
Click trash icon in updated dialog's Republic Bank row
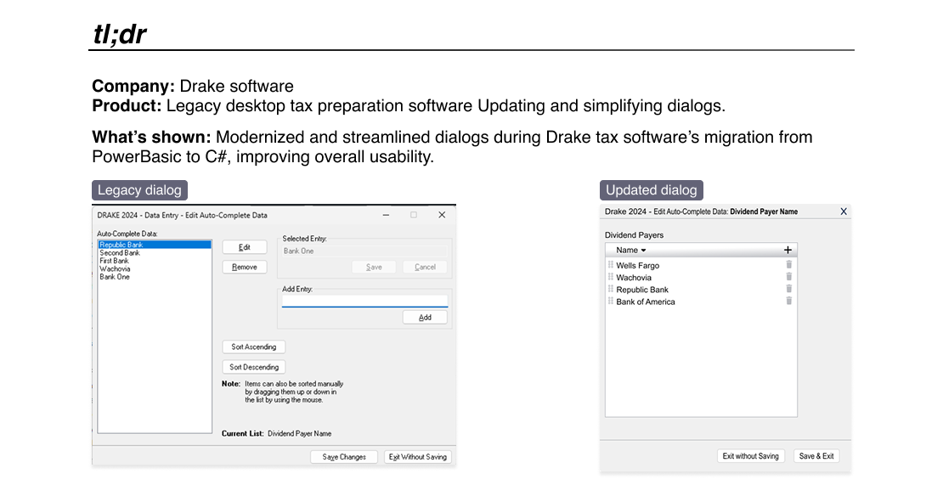(788, 289)
